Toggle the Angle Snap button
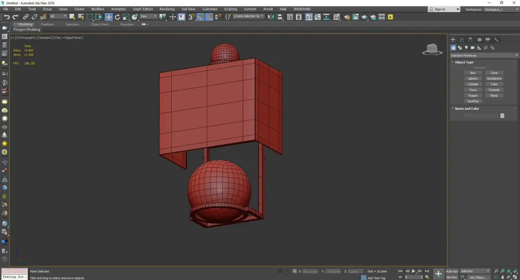The width and height of the screenshot is (520, 280). (201, 17)
